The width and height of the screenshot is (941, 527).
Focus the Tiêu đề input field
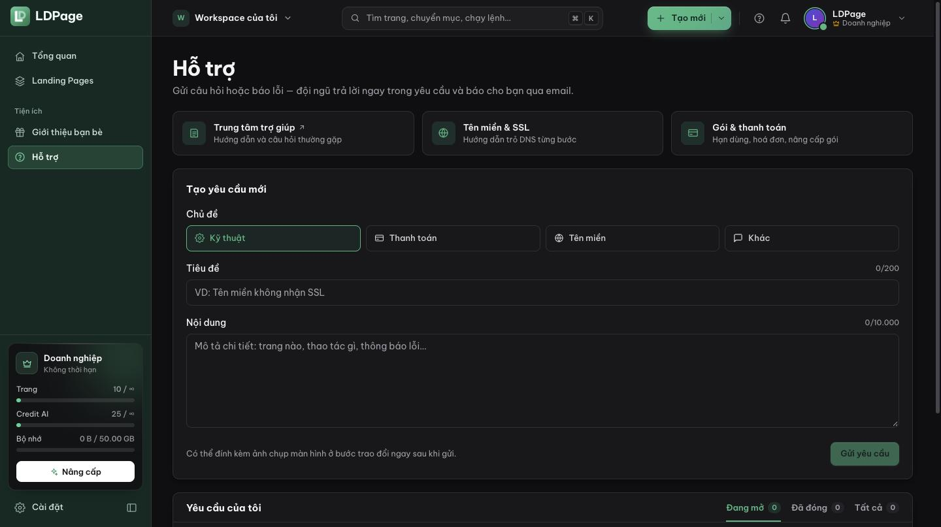(542, 293)
